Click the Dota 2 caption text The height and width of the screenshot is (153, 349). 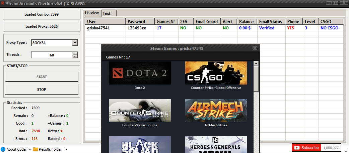[140, 88]
